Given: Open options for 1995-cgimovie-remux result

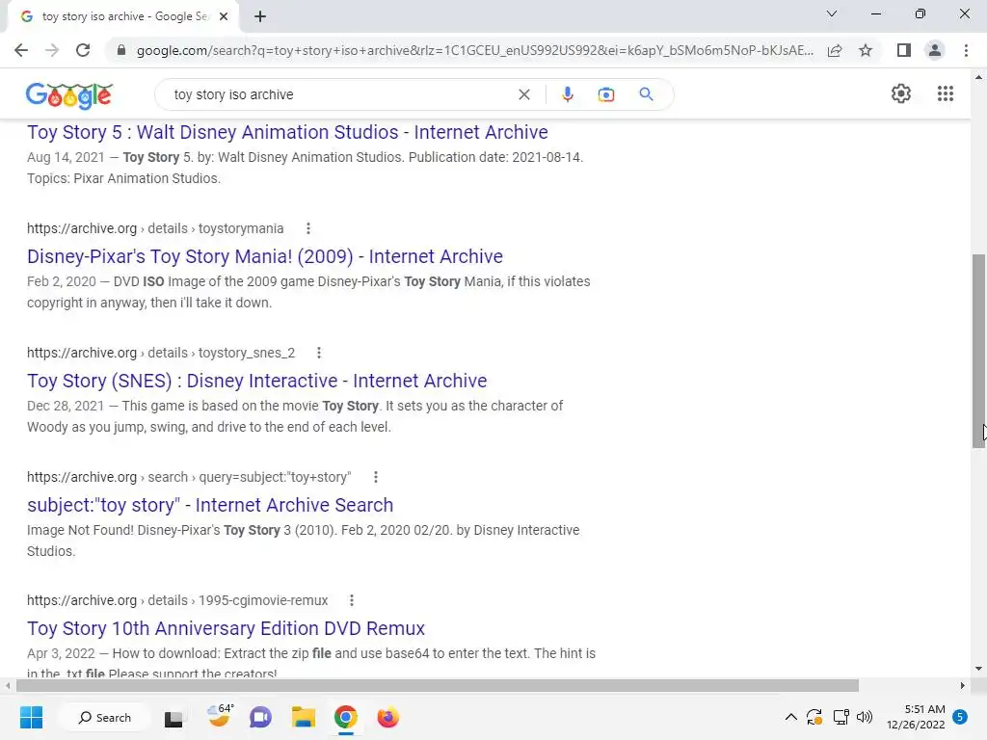Looking at the screenshot, I should [352, 600].
